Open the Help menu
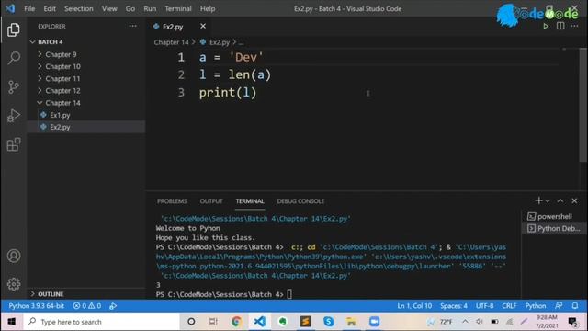This screenshot has width=588, height=331. tap(208, 8)
